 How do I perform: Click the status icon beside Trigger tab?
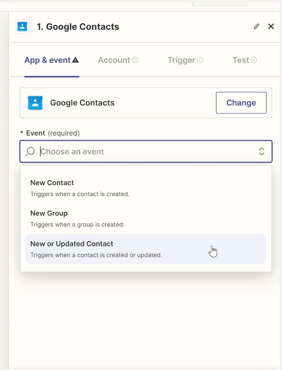pos(200,60)
